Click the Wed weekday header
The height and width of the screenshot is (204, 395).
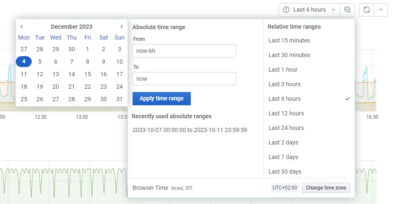[x=56, y=37]
